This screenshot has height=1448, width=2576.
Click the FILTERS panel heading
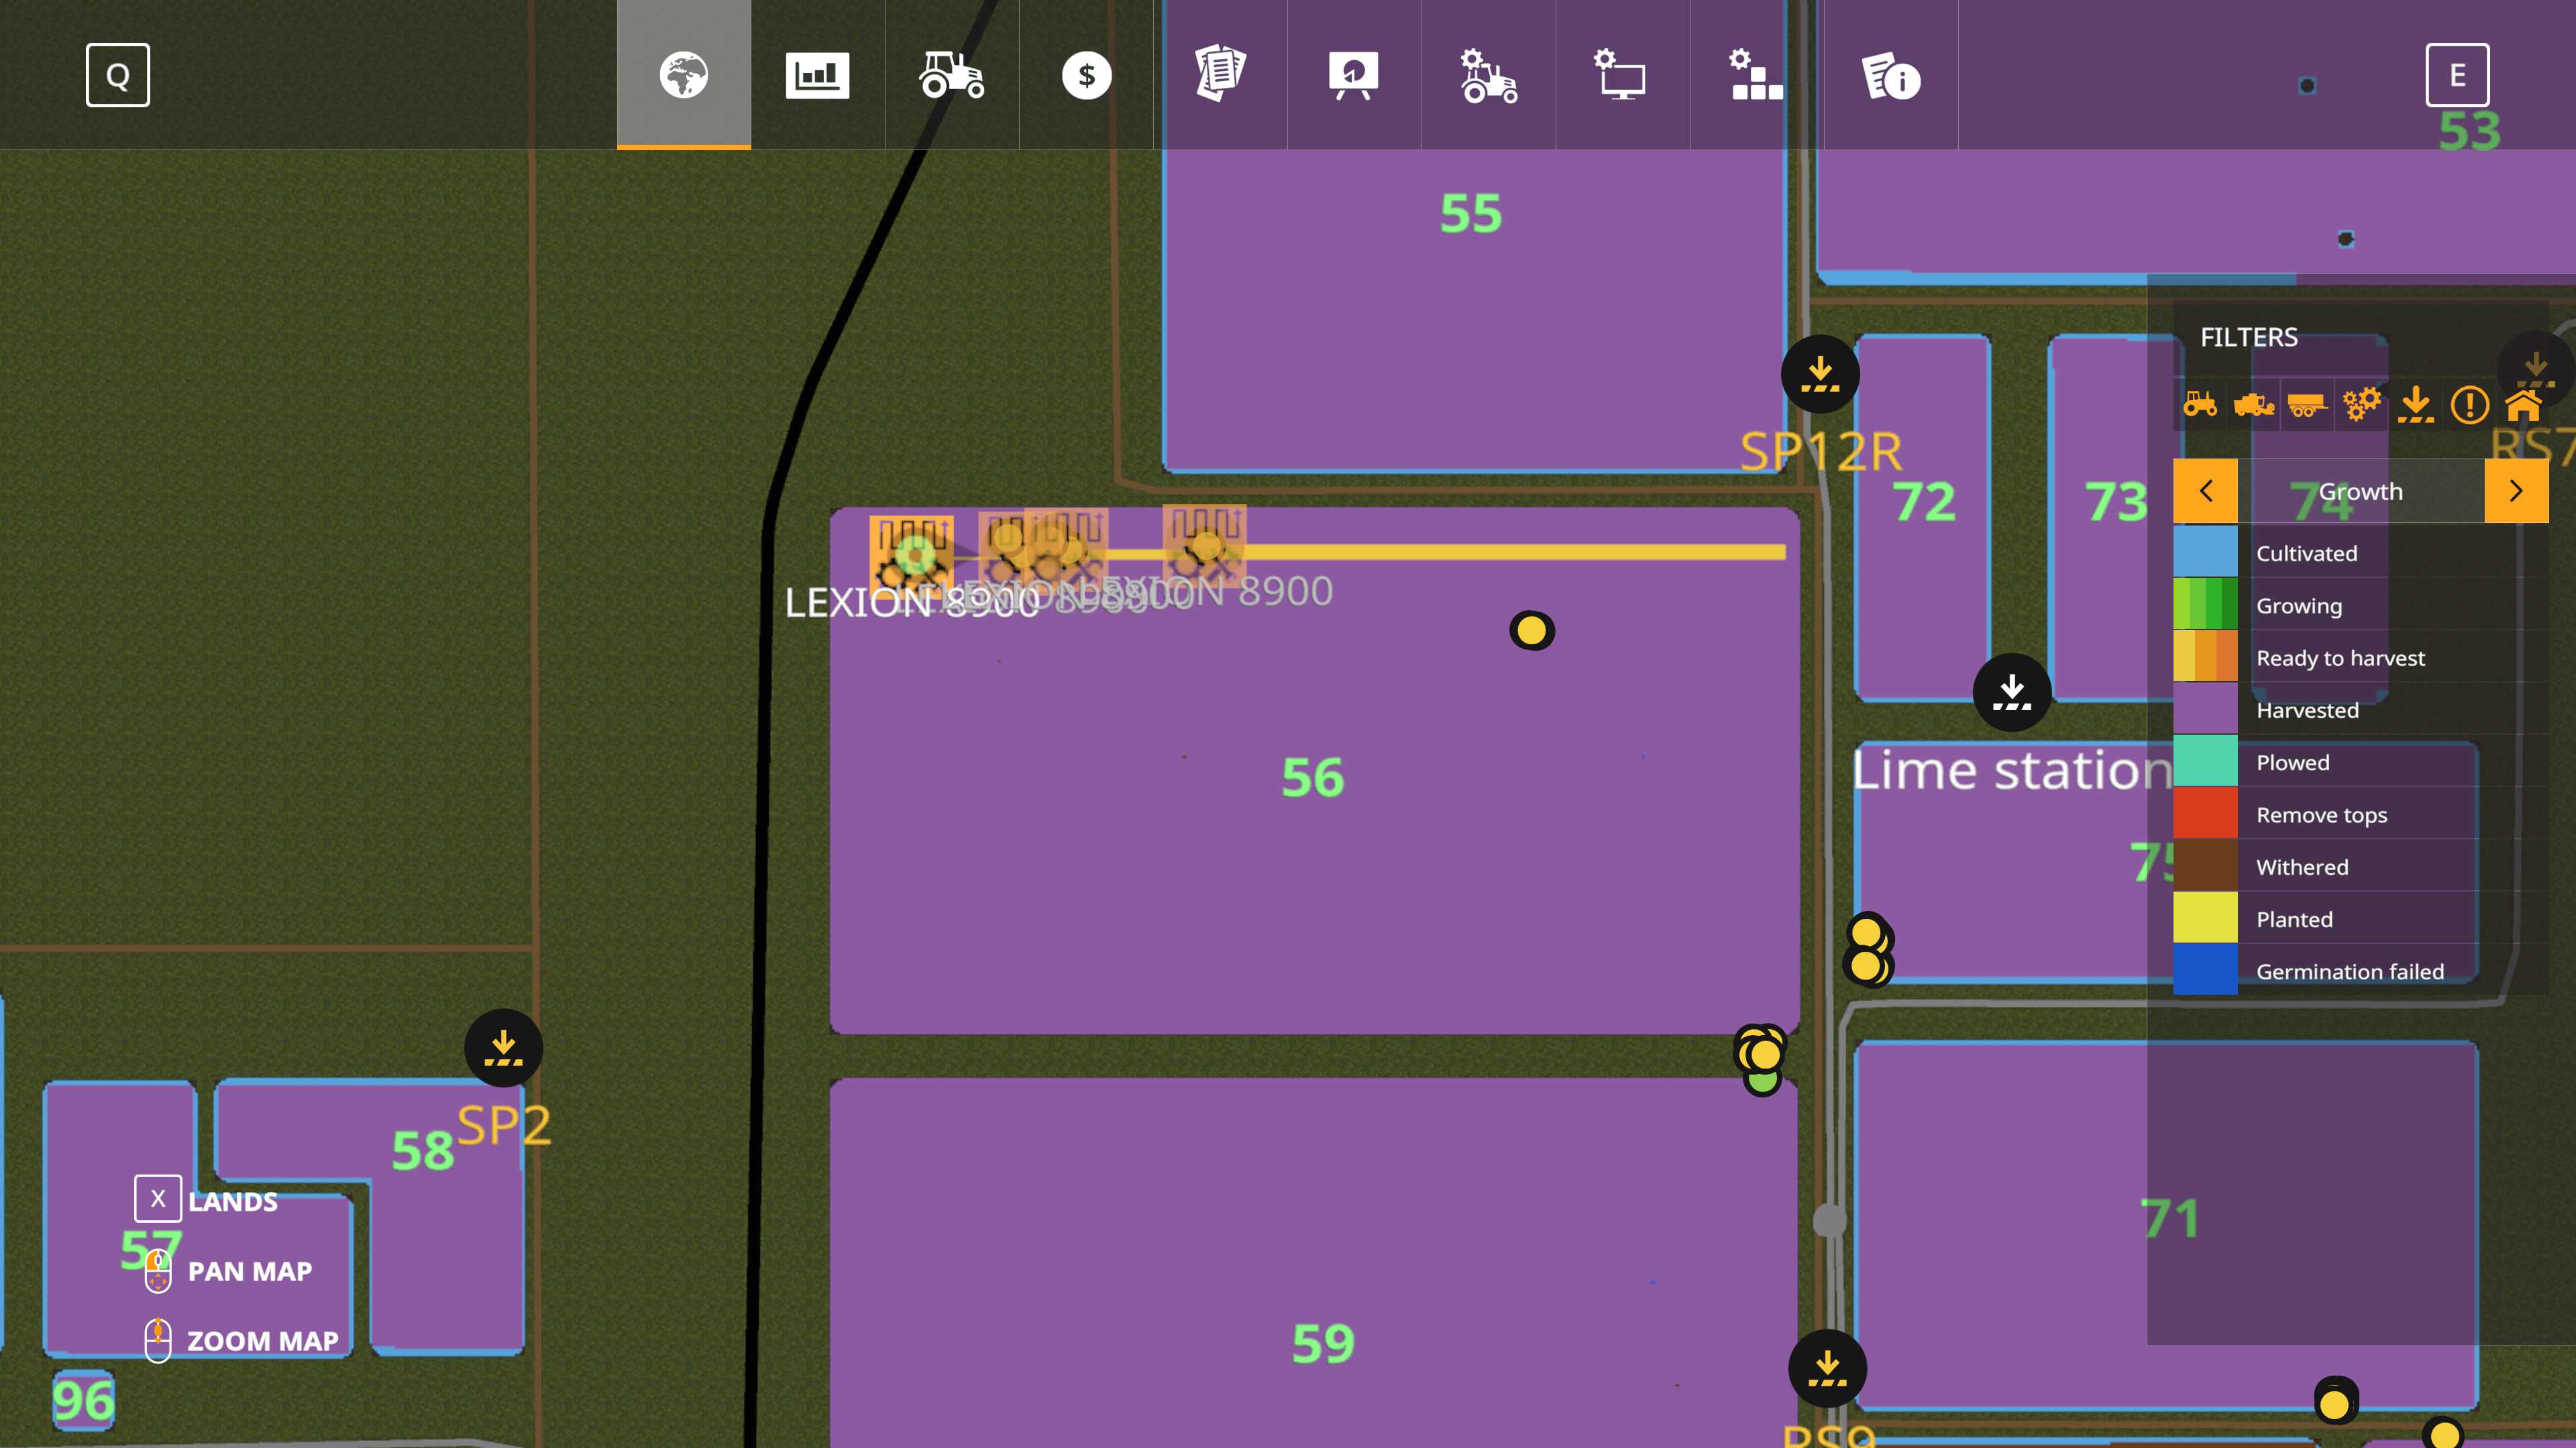click(2249, 337)
